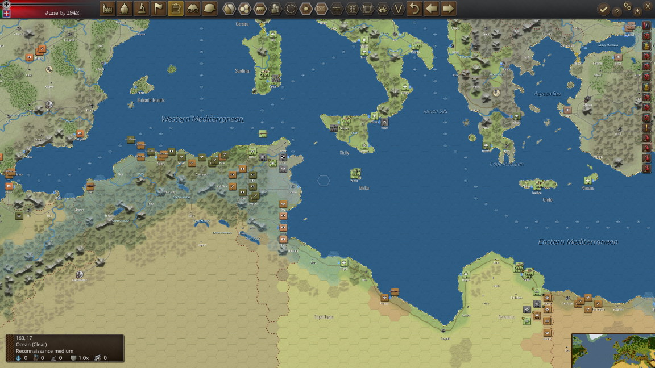Go to previous unit with left arrow
Screen dimensions: 655x368
tap(431, 9)
